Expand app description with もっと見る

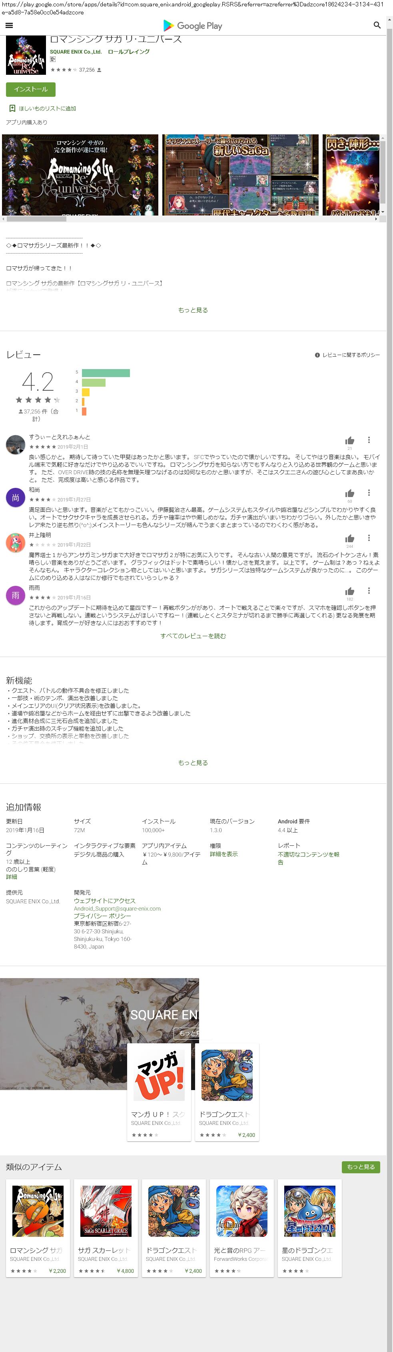193,310
